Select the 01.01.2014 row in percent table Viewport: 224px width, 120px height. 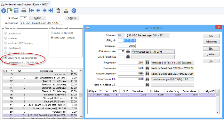(151, 95)
